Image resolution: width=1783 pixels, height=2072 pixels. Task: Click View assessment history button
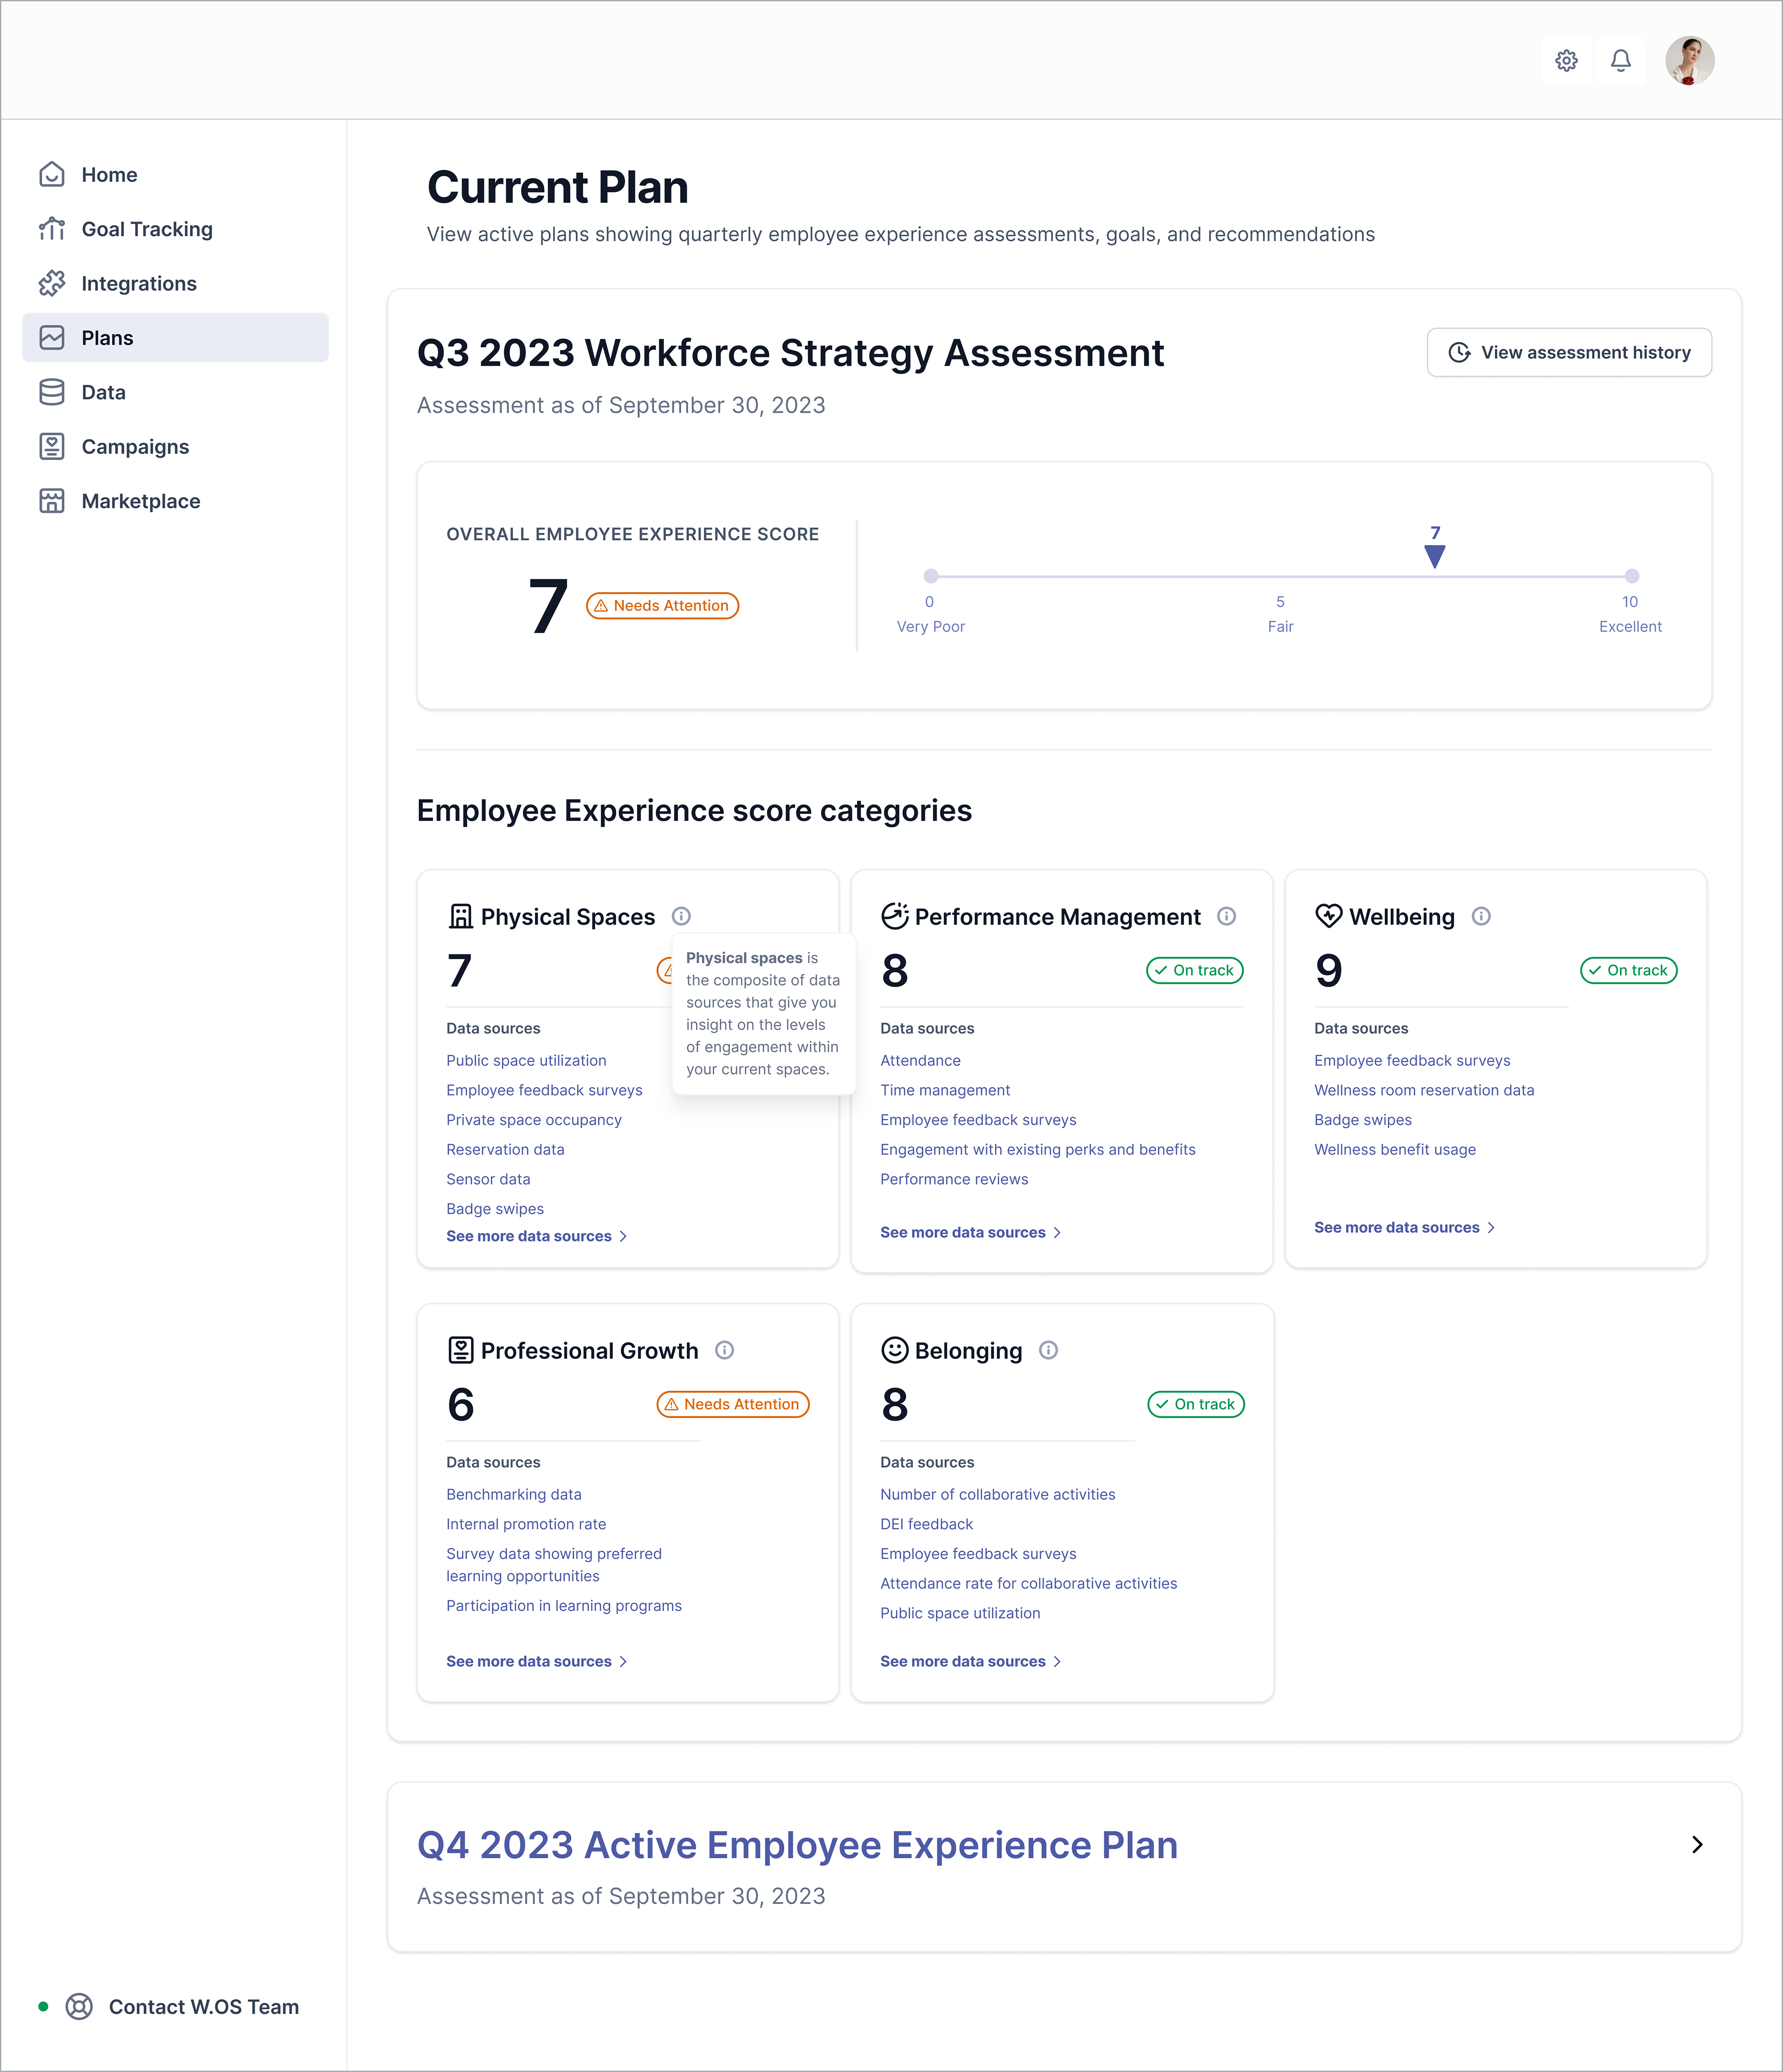(1569, 353)
